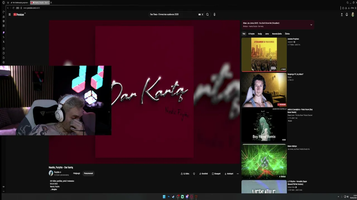
Task: Open the Furytto channel avatar
Action: [x=51, y=173]
